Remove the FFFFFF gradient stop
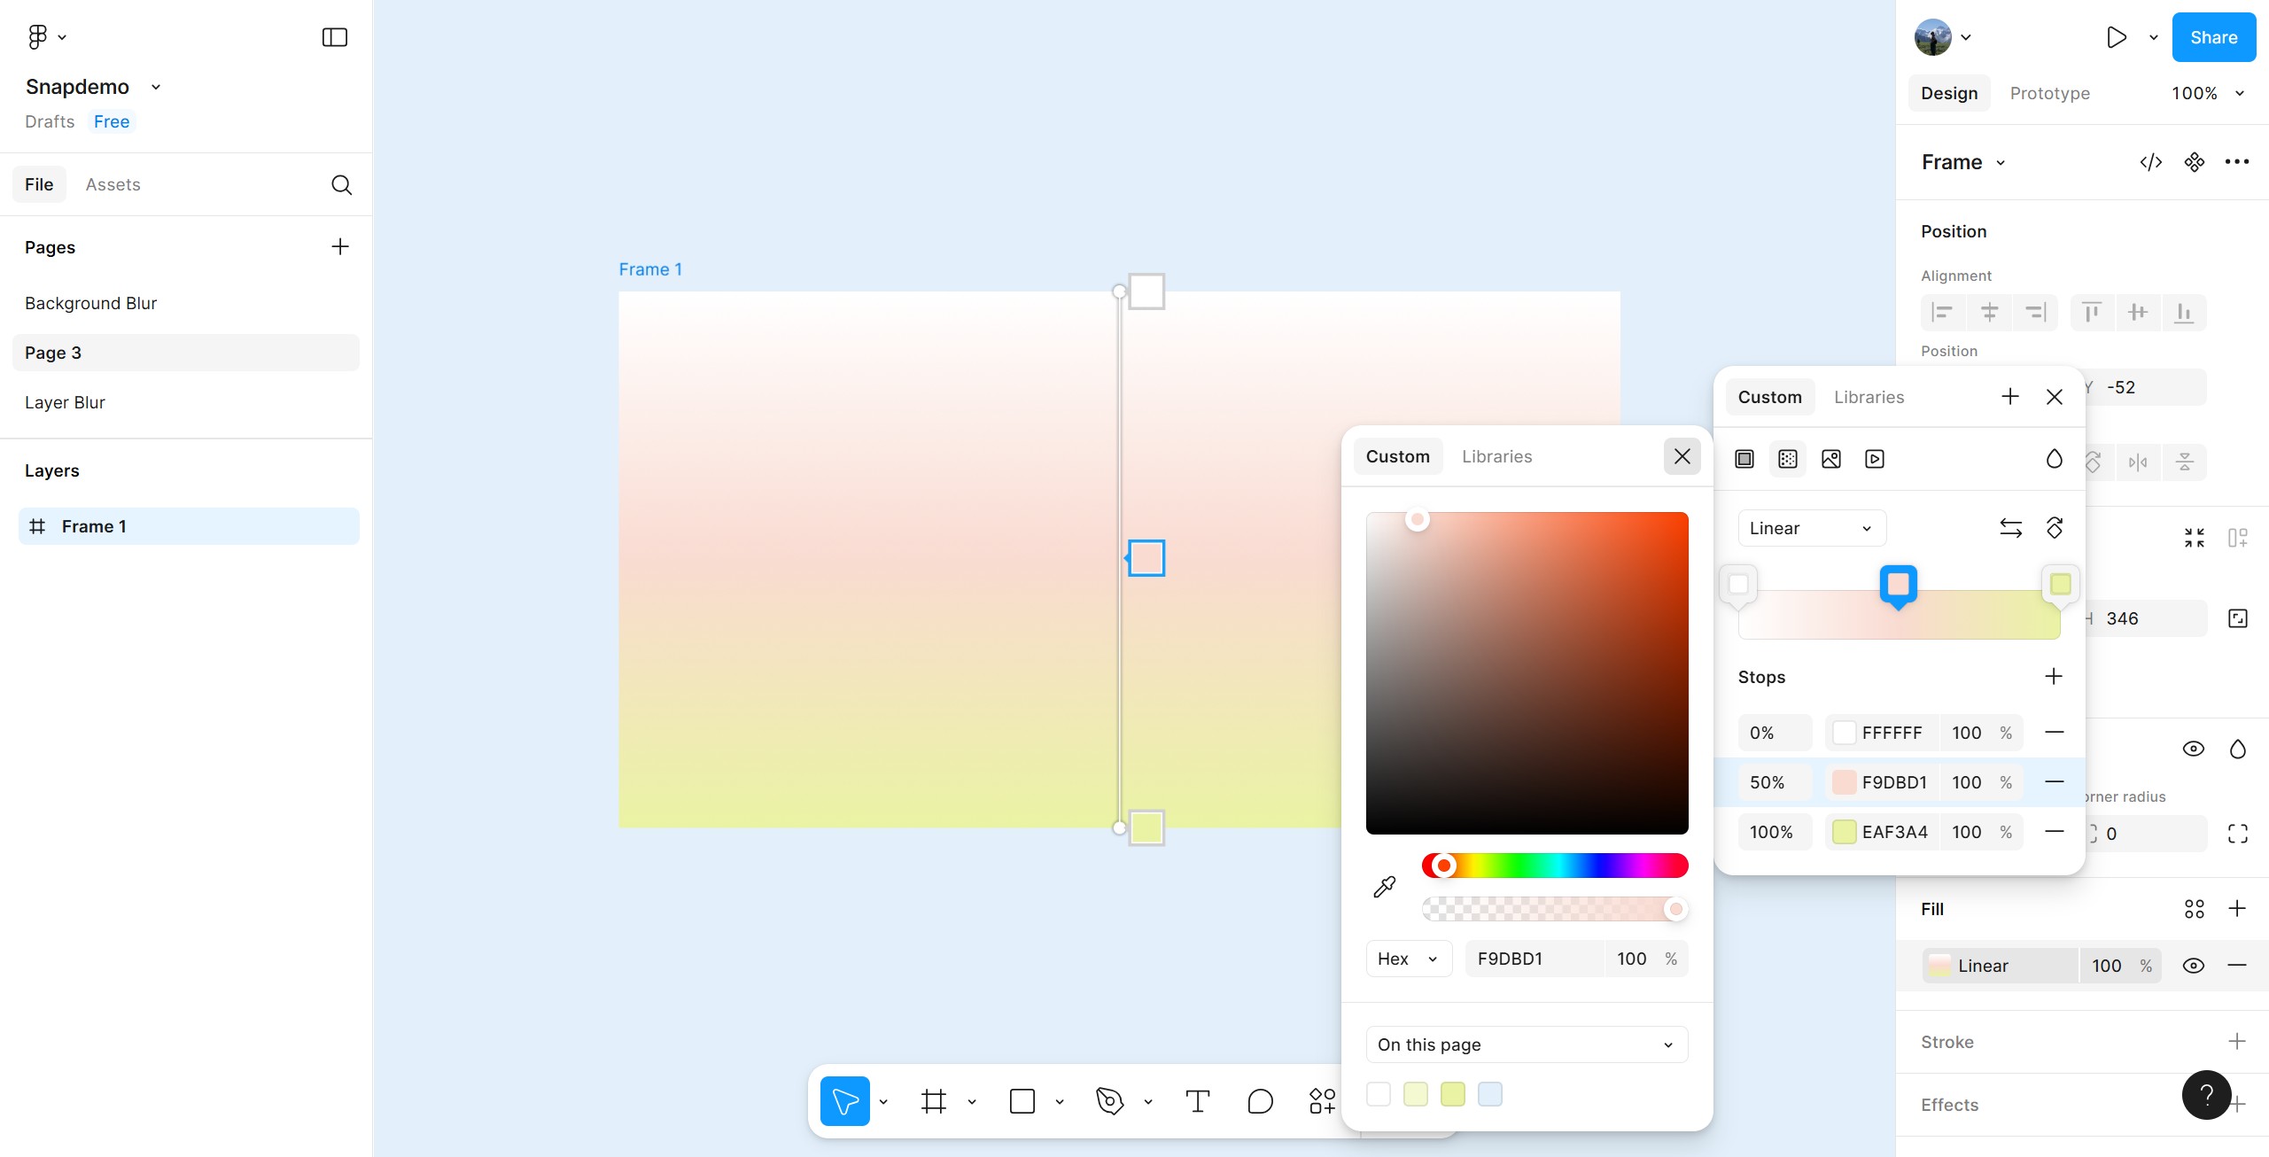This screenshot has width=2269, height=1157. 2054,732
